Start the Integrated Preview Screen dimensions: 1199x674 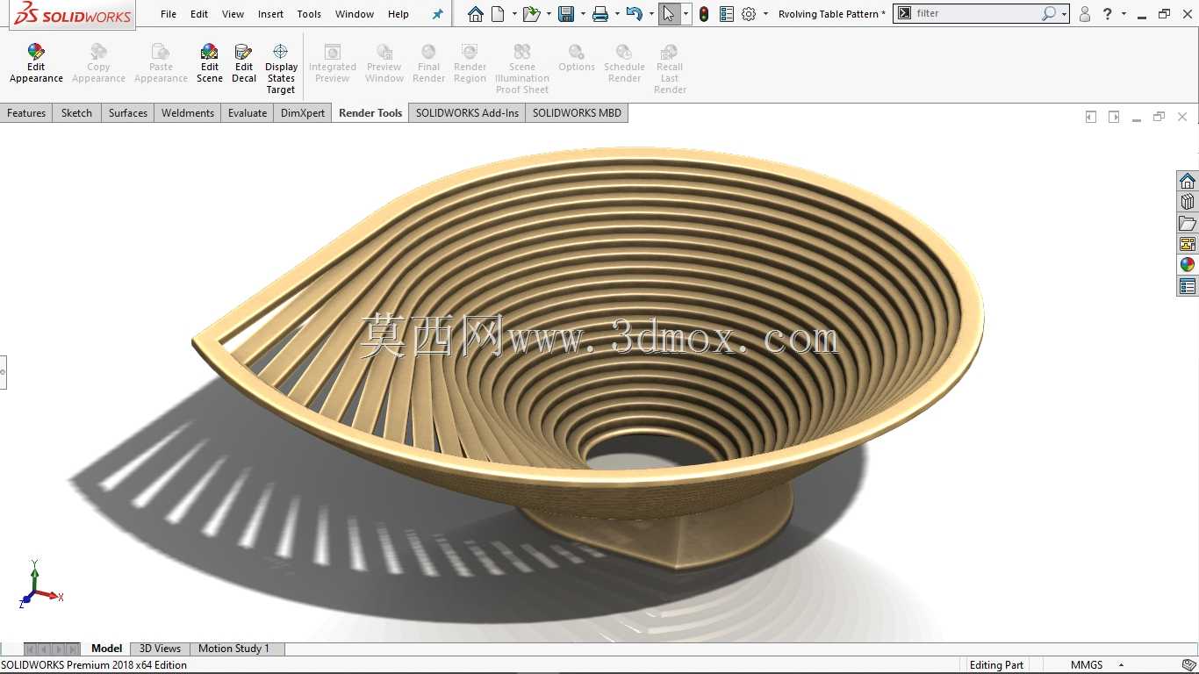pos(333,63)
